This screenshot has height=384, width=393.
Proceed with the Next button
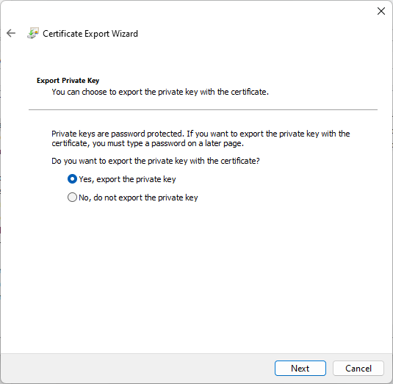click(300, 369)
